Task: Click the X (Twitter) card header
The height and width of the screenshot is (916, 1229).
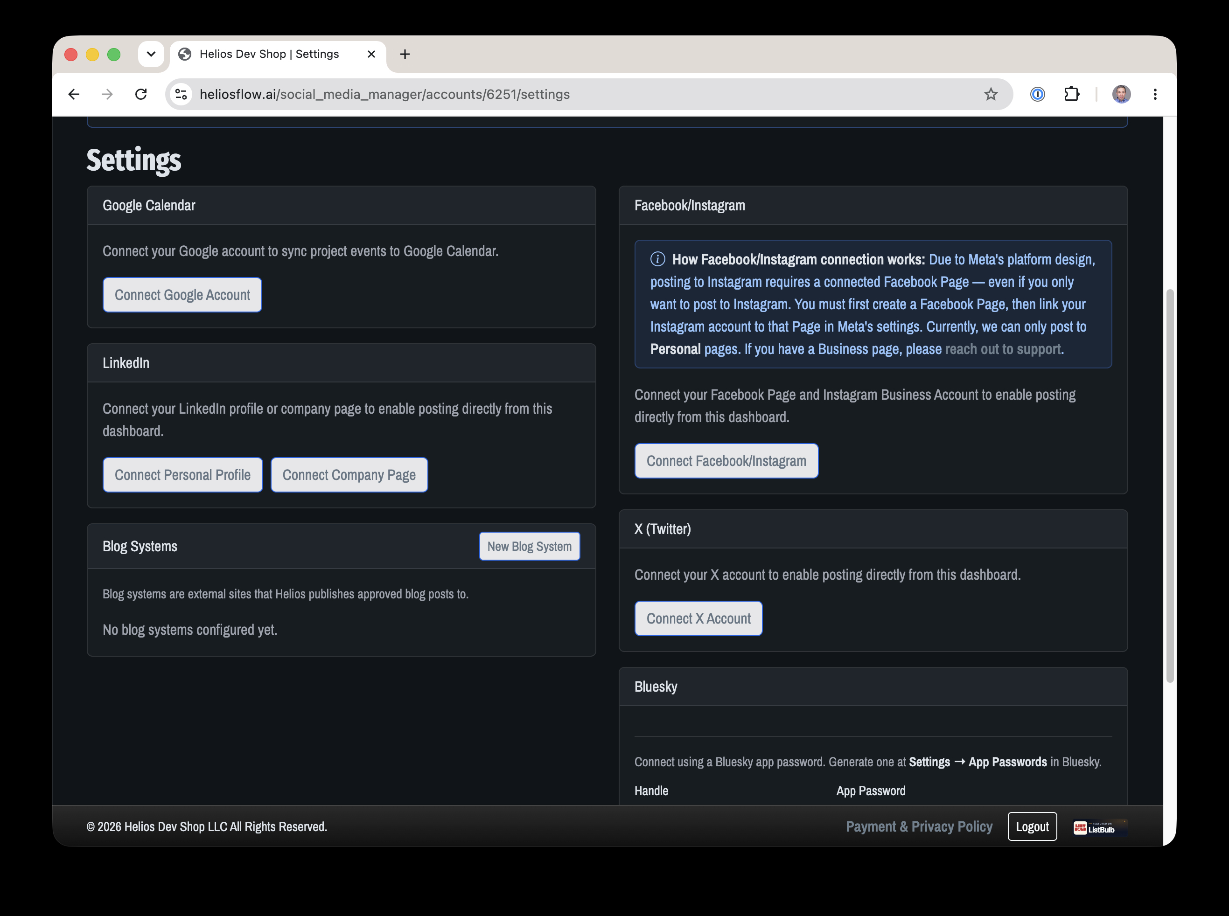Action: point(873,529)
